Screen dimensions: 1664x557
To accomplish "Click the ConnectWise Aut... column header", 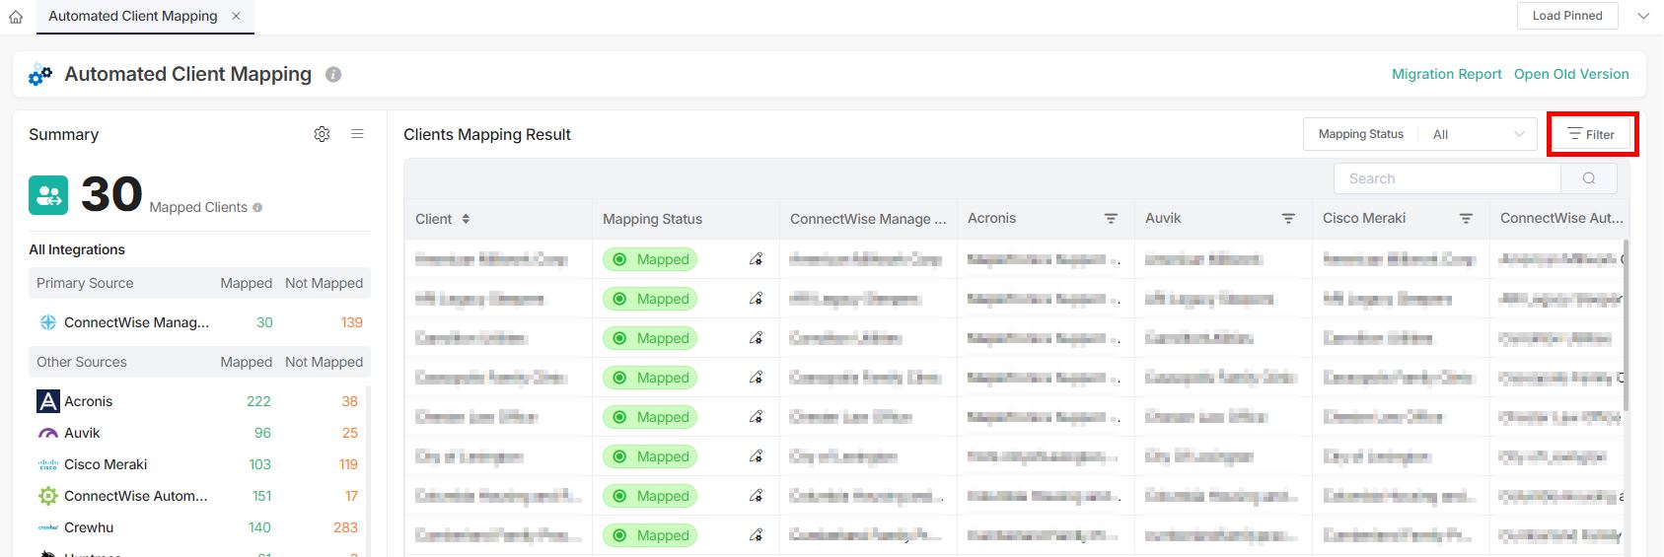I will 1561,219.
